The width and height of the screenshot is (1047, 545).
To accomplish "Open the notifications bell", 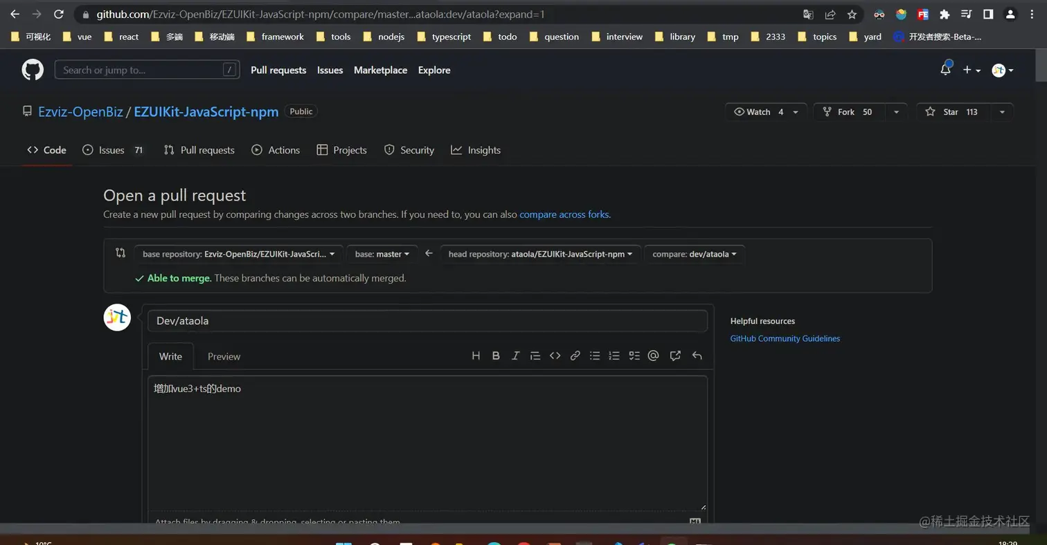I will pos(945,69).
